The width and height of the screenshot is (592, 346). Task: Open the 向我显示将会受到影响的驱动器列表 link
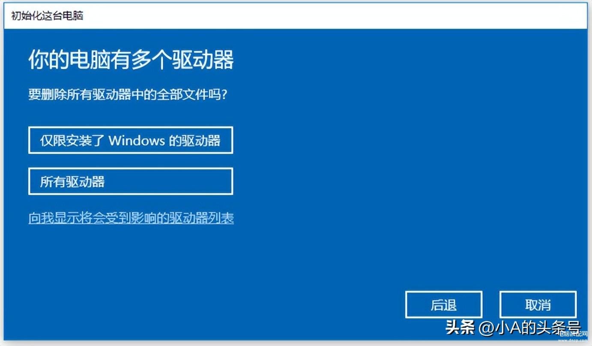coord(131,218)
